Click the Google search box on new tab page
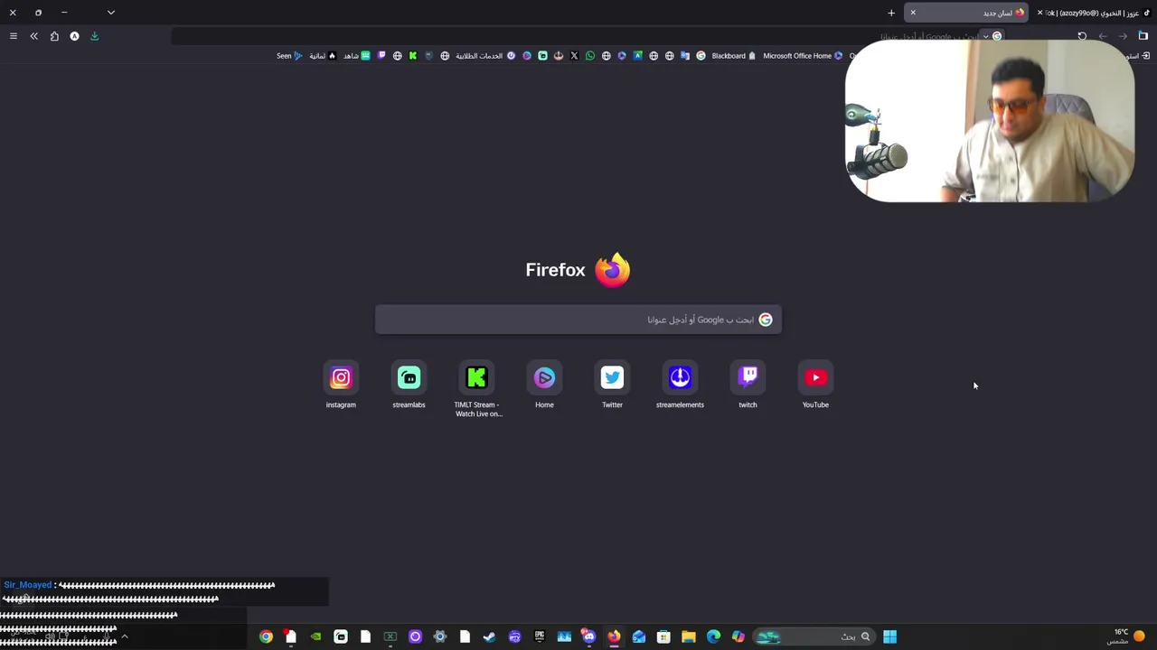 (x=578, y=320)
